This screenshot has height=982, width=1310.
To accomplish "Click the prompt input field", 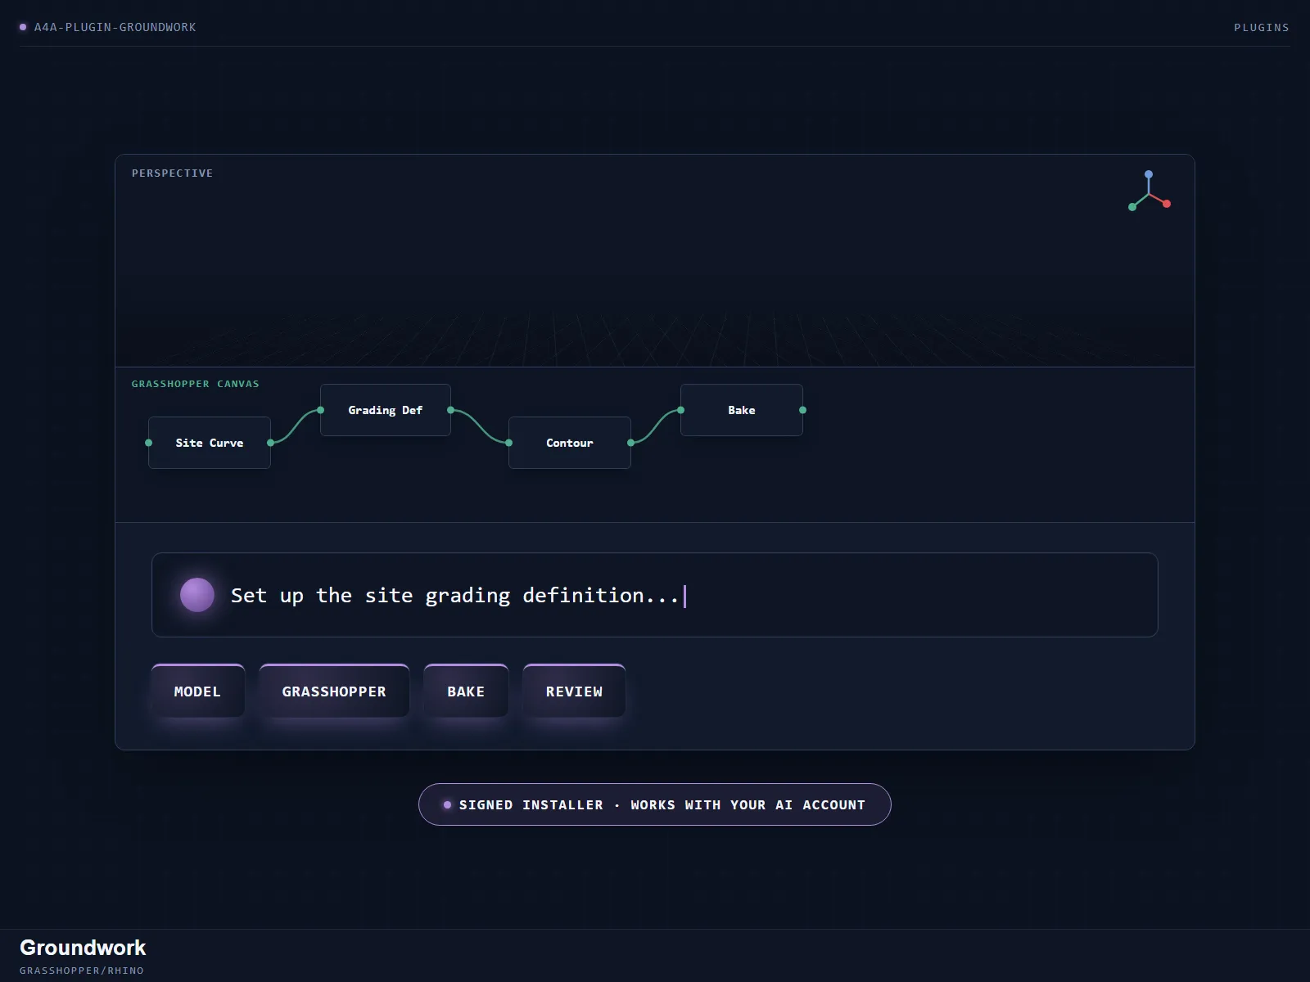I will click(655, 595).
